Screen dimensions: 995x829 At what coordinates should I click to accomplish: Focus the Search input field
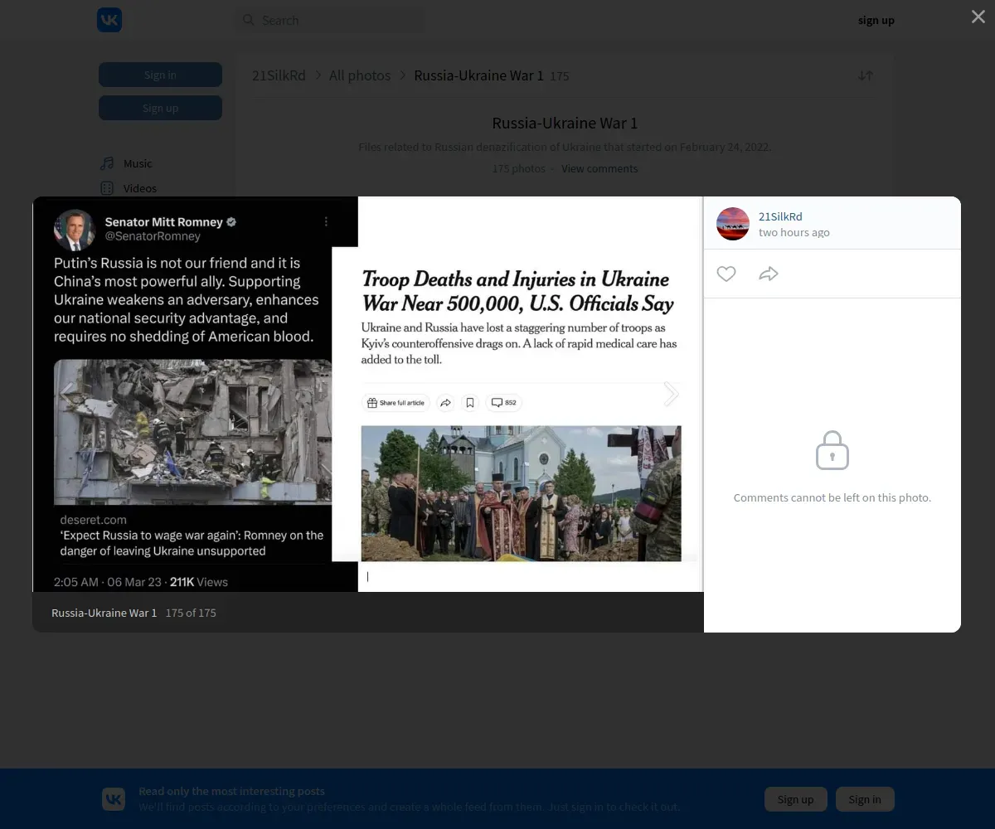(x=330, y=20)
